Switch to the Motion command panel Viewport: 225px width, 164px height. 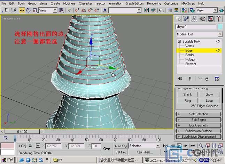pyautogui.click(x=202, y=19)
